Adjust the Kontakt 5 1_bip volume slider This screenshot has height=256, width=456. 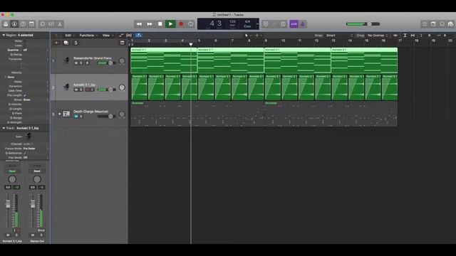pos(107,90)
